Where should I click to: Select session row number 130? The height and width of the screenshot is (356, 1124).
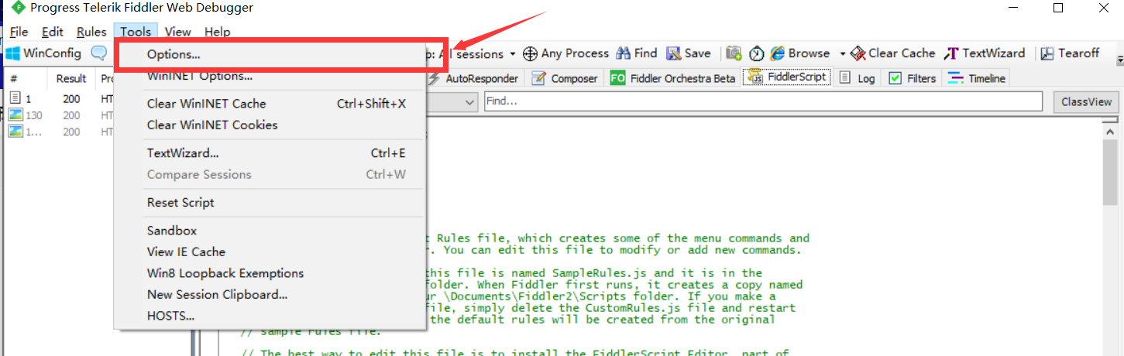click(x=59, y=115)
